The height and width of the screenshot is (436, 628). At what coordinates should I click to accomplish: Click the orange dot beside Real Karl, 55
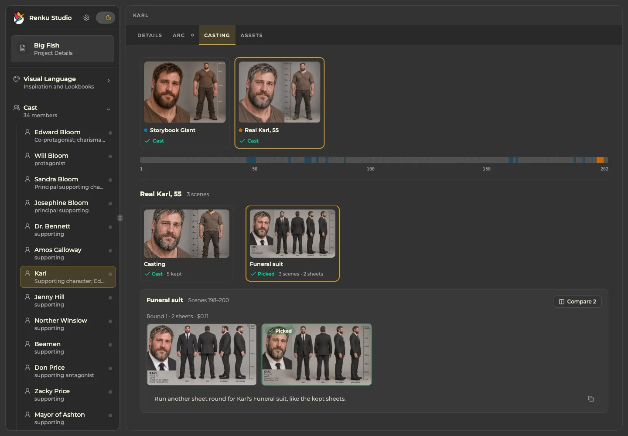pyautogui.click(x=240, y=130)
